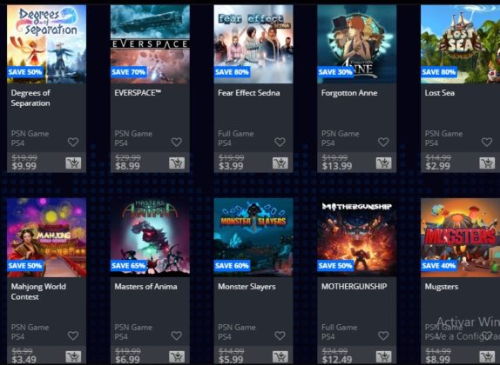
Task: Add Monster Slayers to cart
Action: point(280,356)
